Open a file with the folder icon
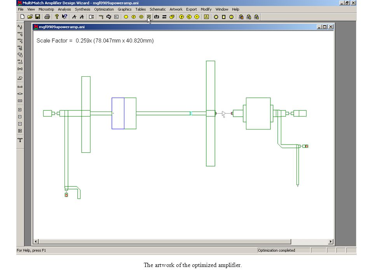The height and width of the screenshot is (279, 373). [30, 17]
